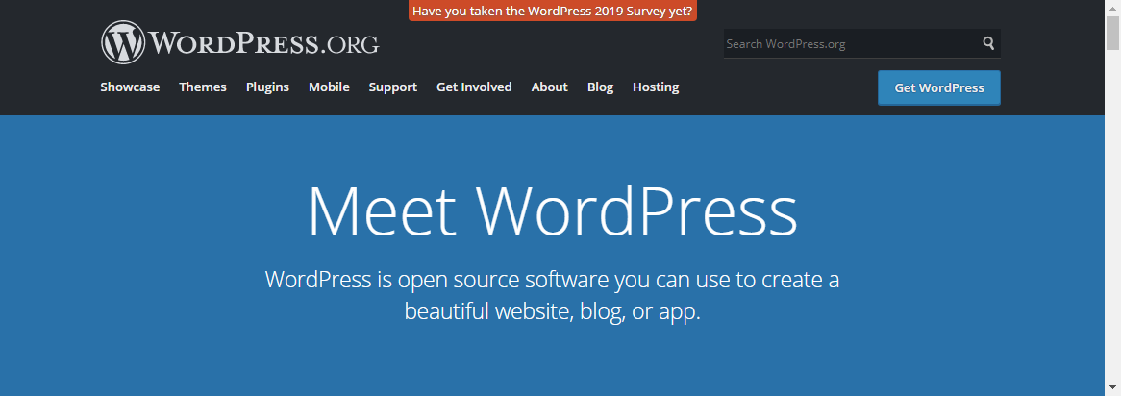Go to Themes page
Viewport: 1121px width, 396px height.
click(202, 87)
